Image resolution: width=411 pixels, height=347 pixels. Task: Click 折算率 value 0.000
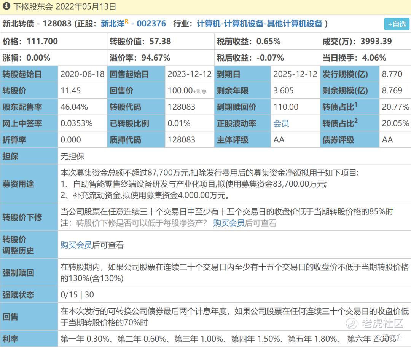tap(71, 140)
